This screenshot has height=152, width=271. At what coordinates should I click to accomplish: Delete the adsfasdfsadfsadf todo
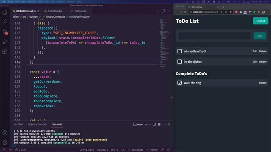click(x=263, y=51)
